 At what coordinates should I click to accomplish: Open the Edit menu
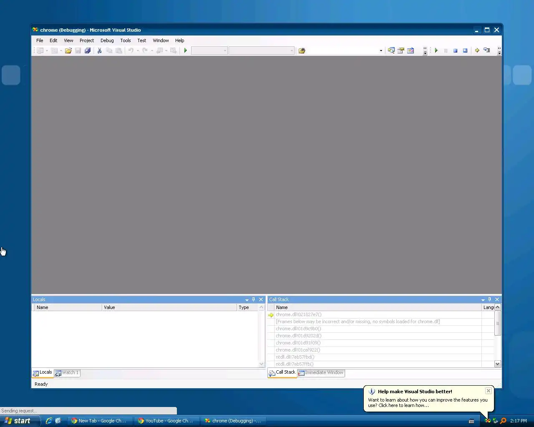coord(53,40)
